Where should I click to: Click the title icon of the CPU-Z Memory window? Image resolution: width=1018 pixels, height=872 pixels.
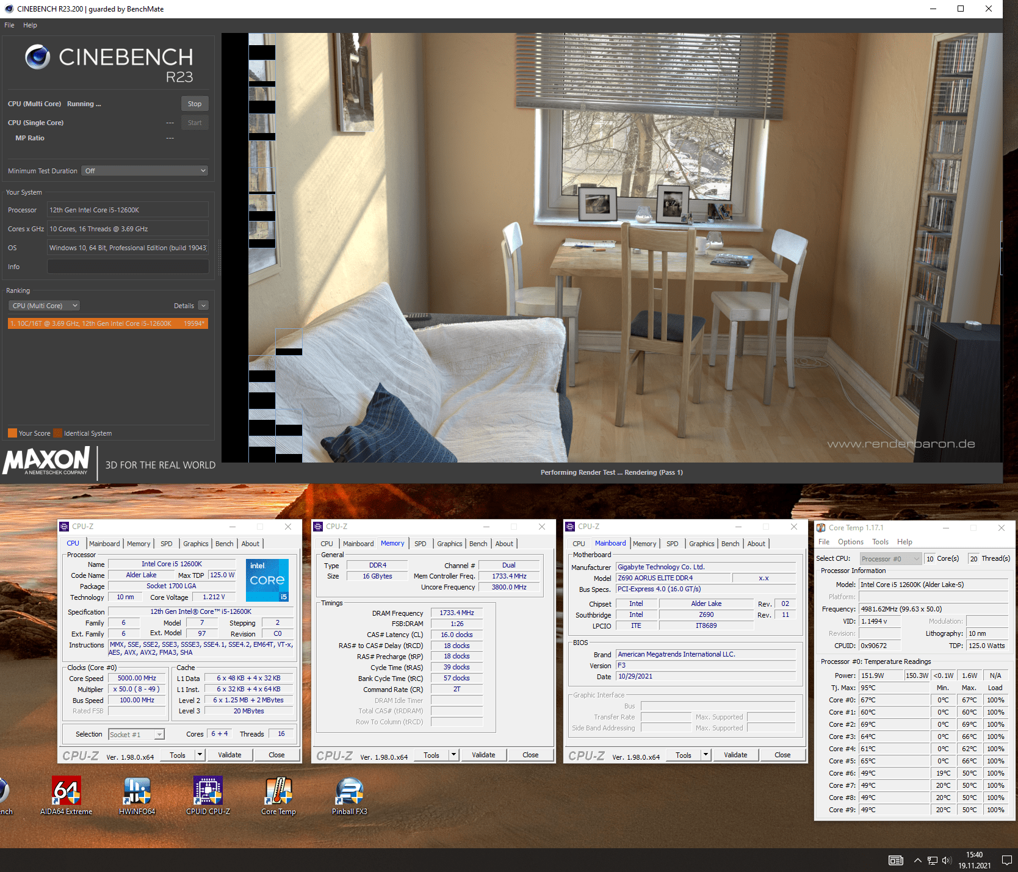click(318, 527)
